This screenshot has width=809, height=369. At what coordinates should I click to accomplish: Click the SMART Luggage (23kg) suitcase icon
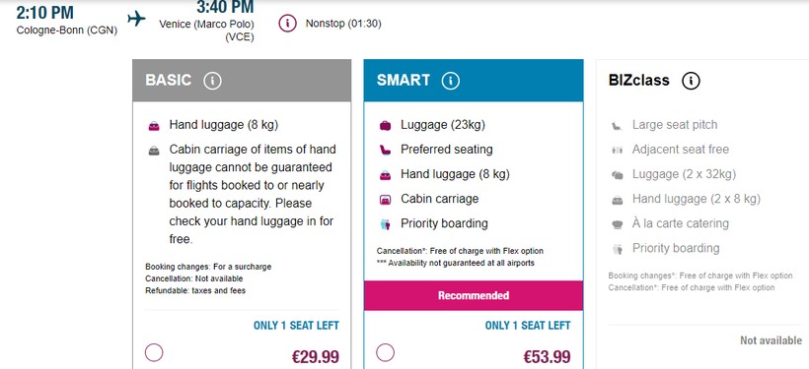coord(385,125)
